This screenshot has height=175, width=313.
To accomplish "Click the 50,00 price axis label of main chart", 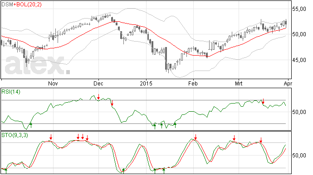I will 299,34.
